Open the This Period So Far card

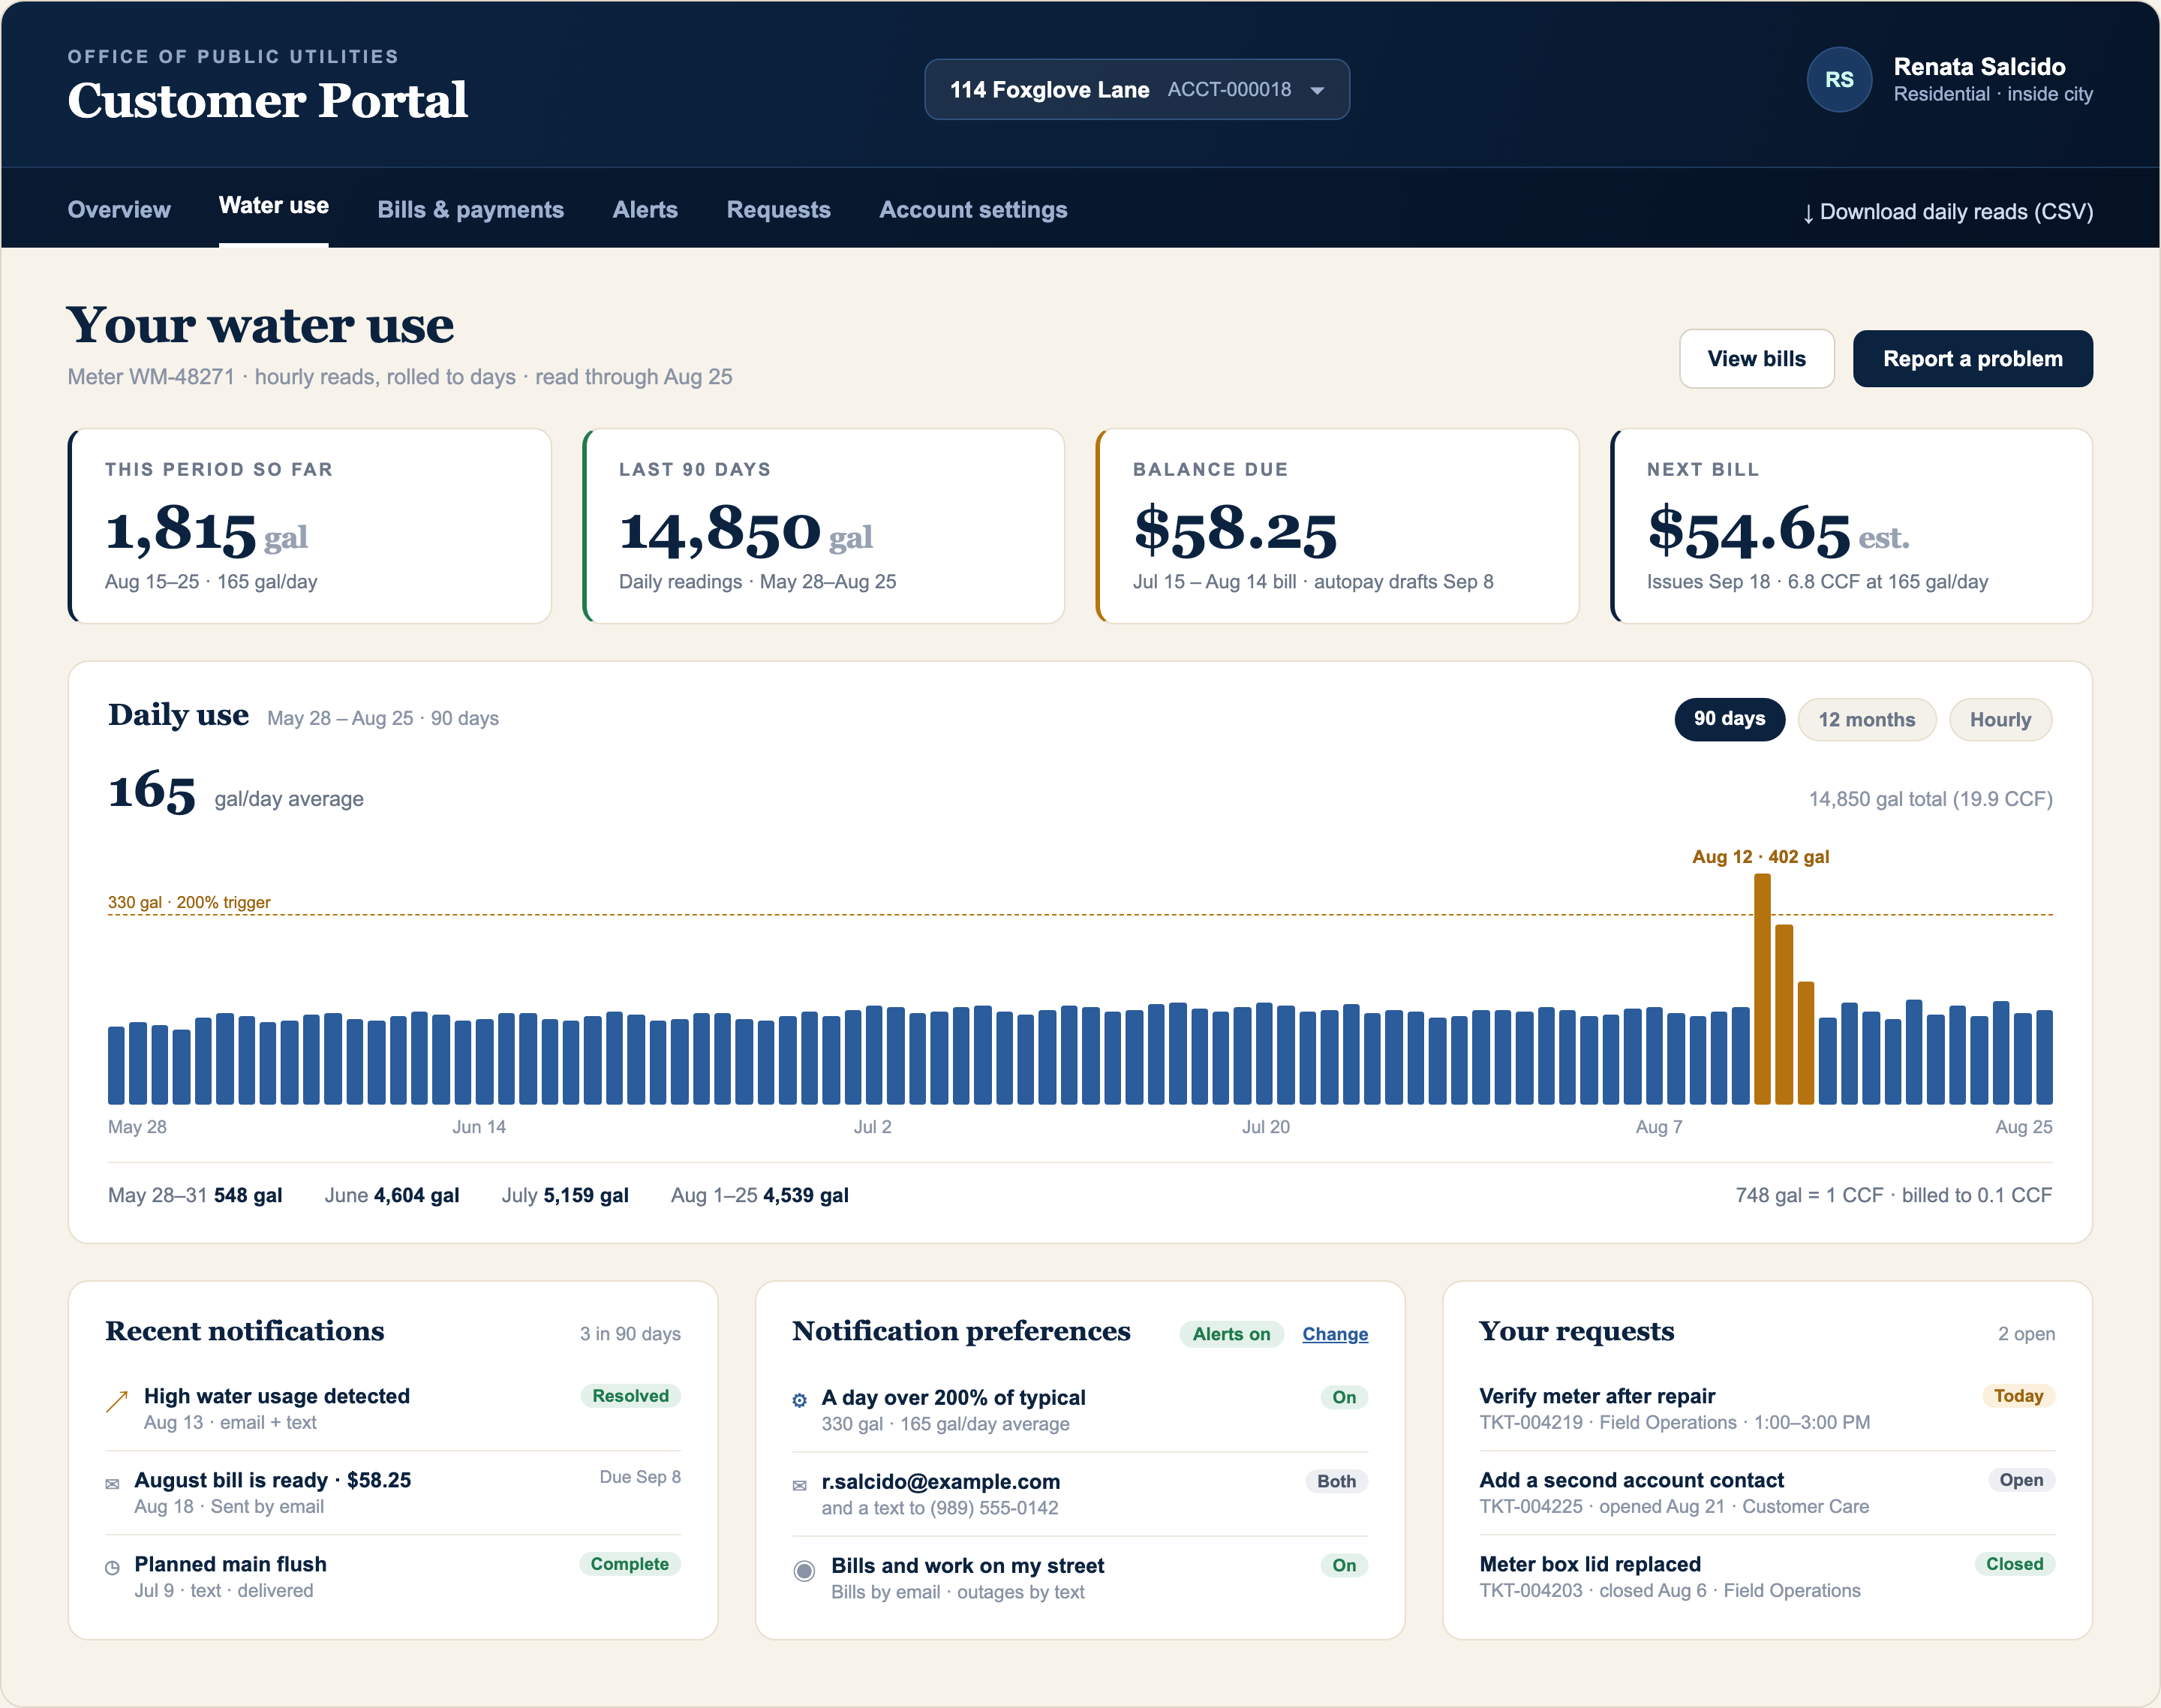pyautogui.click(x=310, y=526)
